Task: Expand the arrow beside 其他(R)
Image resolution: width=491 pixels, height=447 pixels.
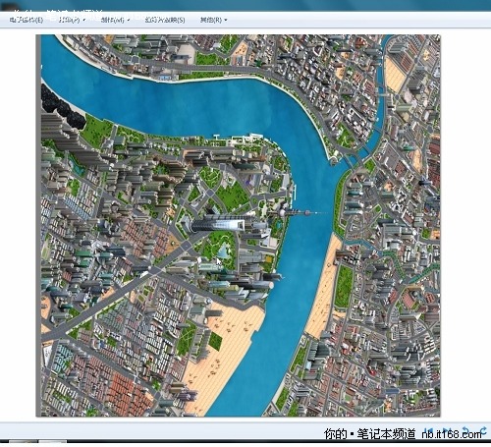Action: tap(226, 21)
